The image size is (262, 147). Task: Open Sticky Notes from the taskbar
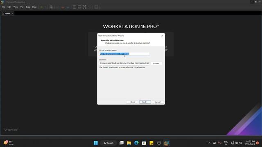151,143
